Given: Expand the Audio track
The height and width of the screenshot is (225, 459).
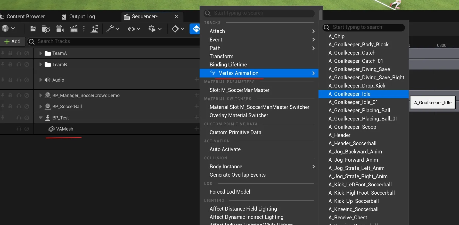Looking at the screenshot, I should click(x=40, y=80).
